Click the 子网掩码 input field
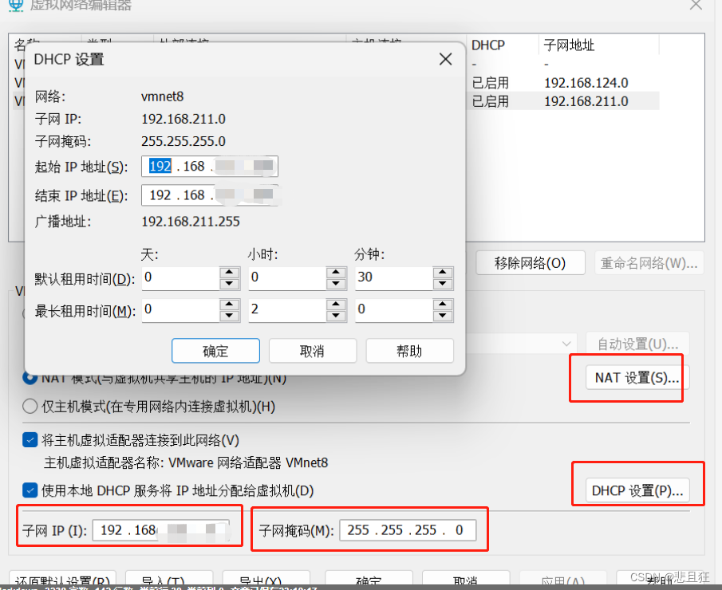Viewport: 722px width, 590px height. point(407,530)
